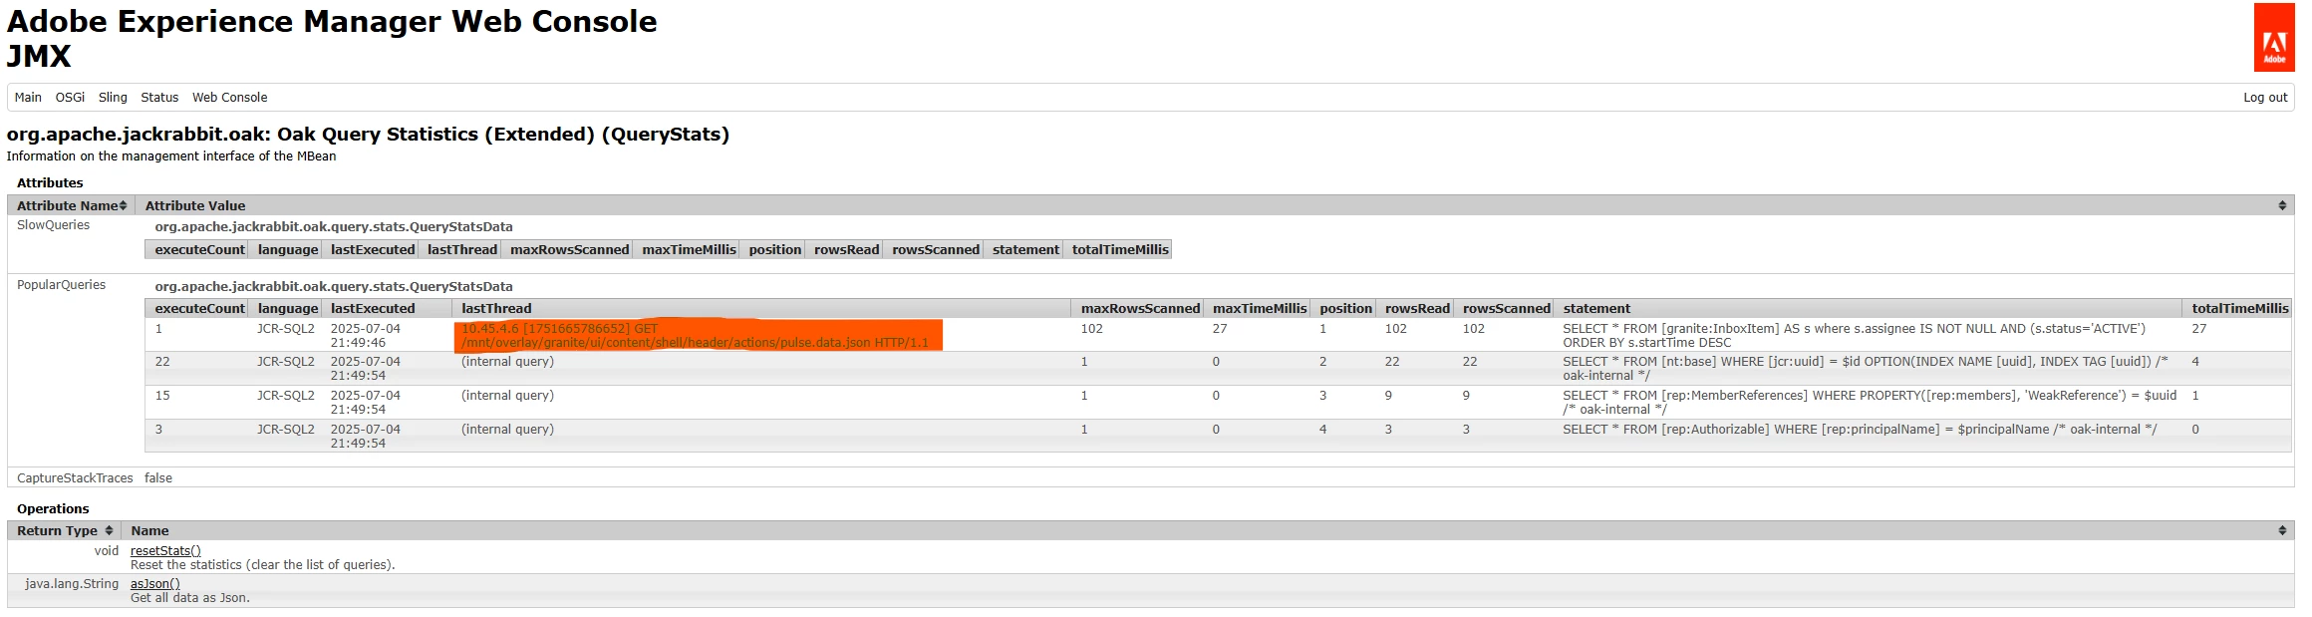Click Reset the statistics description text
Image resolution: width=2312 pixels, height=617 pixels.
[x=263, y=565]
